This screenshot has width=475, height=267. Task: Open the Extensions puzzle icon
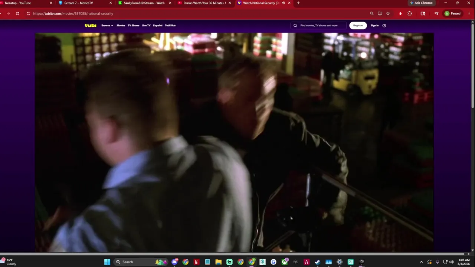[x=410, y=13]
